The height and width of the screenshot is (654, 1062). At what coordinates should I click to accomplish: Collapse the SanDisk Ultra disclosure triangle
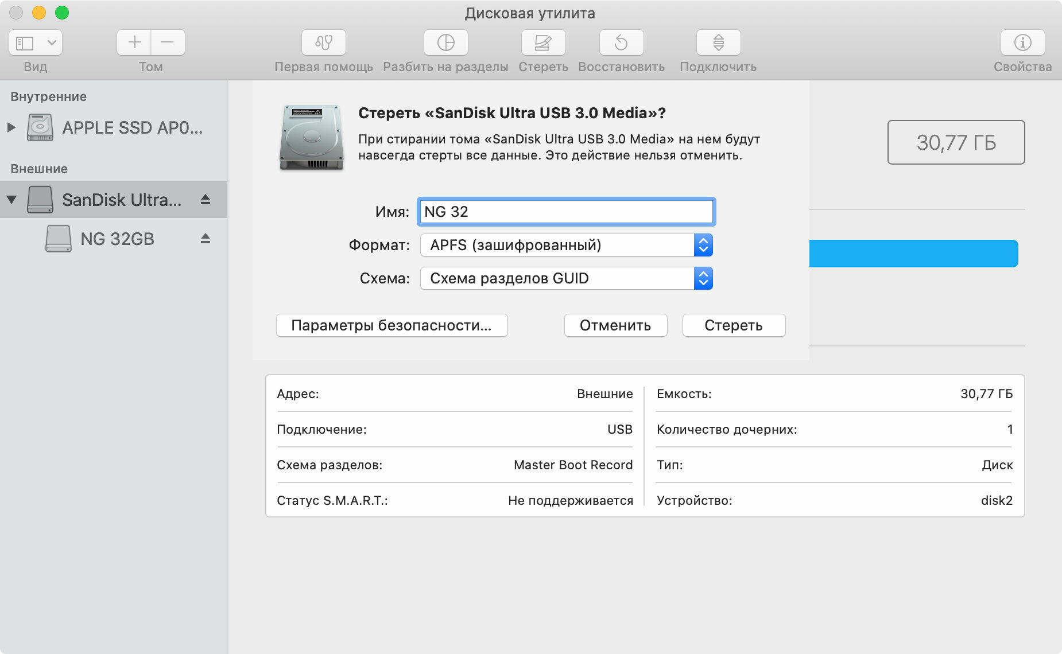(x=11, y=200)
